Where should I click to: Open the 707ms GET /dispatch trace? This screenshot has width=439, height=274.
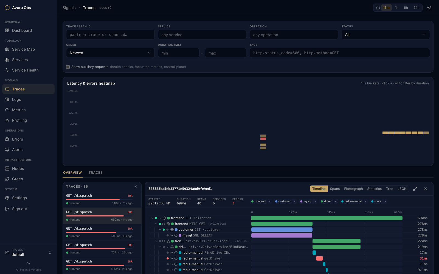102,249
